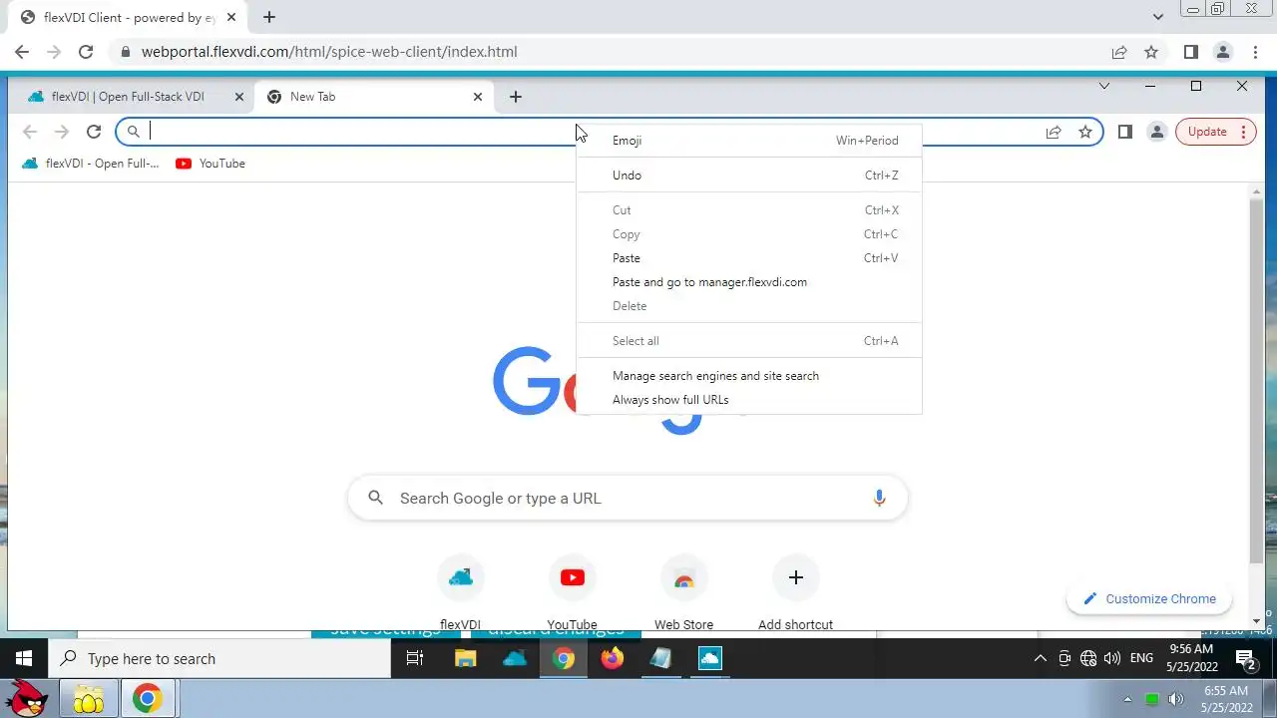Click Customize Chrome button
1277x718 pixels.
(x=1148, y=599)
